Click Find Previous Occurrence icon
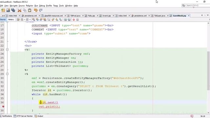Viewport: 210px width, 118px height. (x=37, y=20)
